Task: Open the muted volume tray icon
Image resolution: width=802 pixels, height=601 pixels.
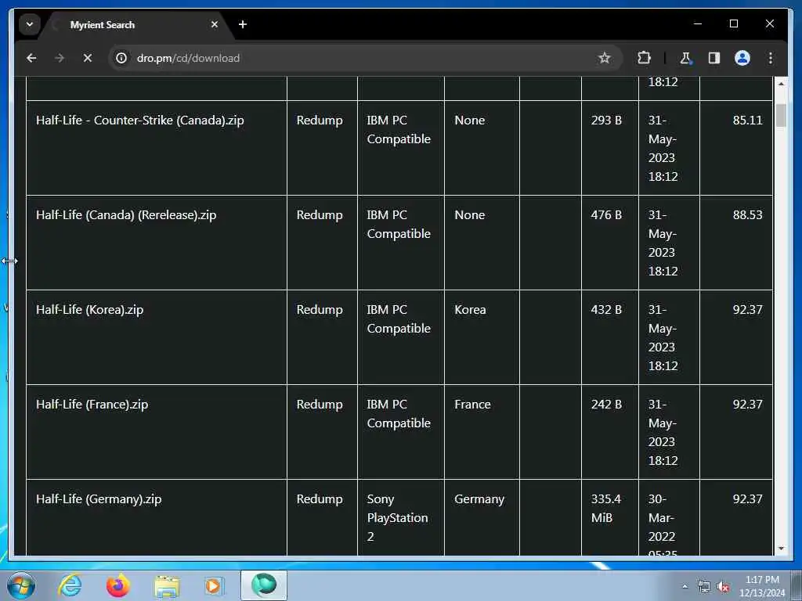Action: 723,587
